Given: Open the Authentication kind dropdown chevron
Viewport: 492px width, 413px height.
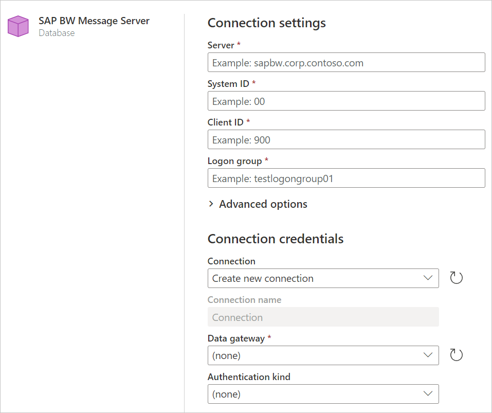Looking at the screenshot, I should point(428,393).
